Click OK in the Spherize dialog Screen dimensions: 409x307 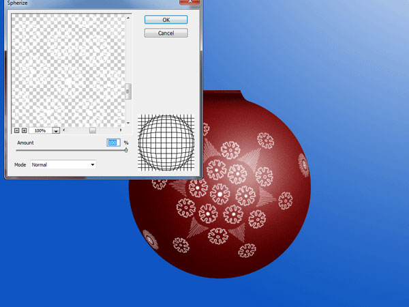coord(166,20)
